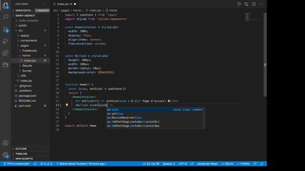
Task: Click the code minimap preview
Action: tap(254, 18)
